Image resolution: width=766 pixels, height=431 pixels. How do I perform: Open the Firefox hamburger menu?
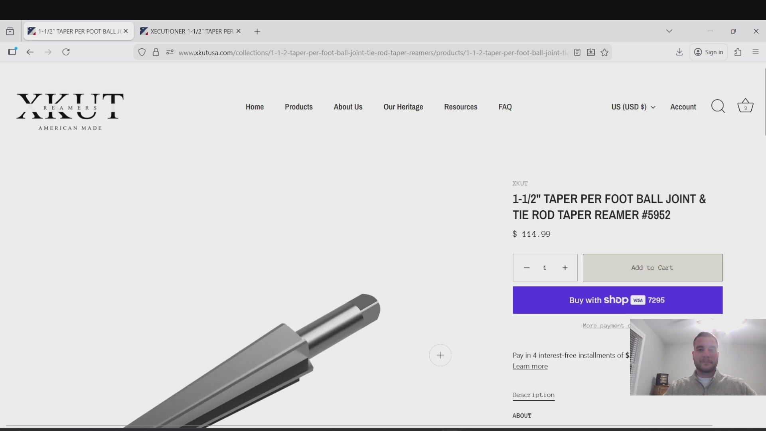(755, 52)
